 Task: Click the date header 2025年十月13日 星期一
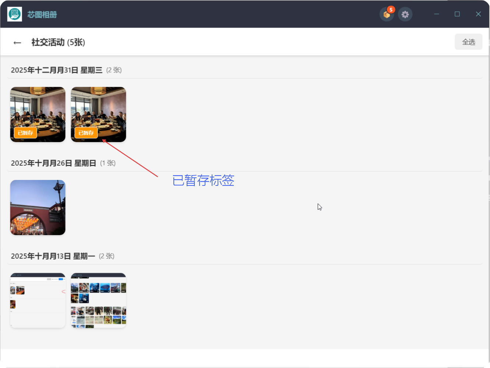click(53, 256)
